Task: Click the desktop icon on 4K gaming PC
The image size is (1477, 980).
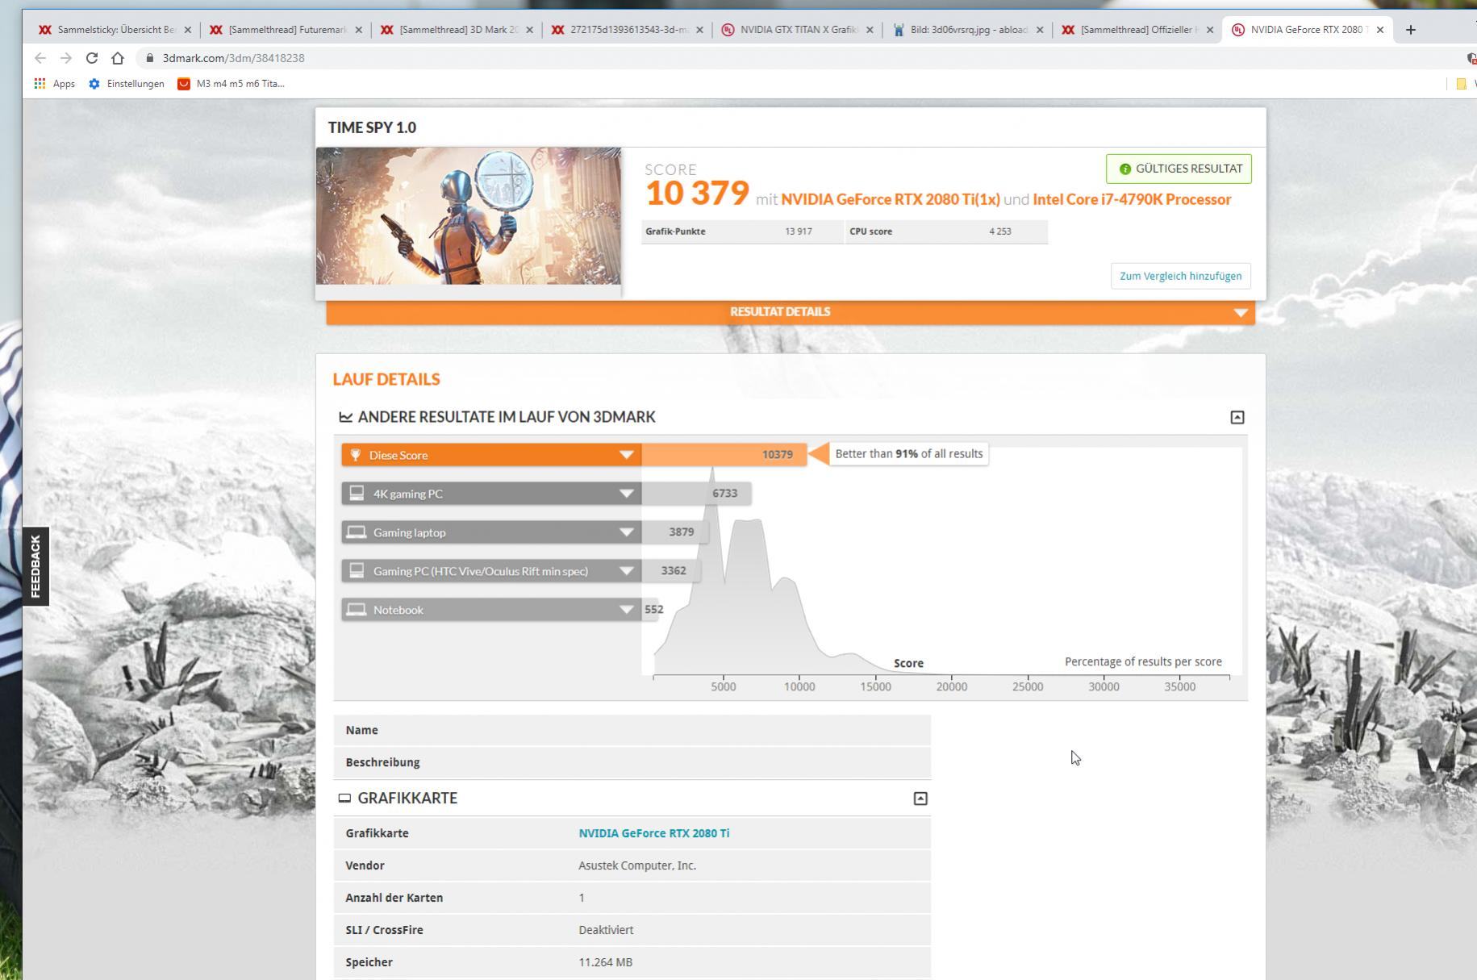Action: click(x=357, y=493)
